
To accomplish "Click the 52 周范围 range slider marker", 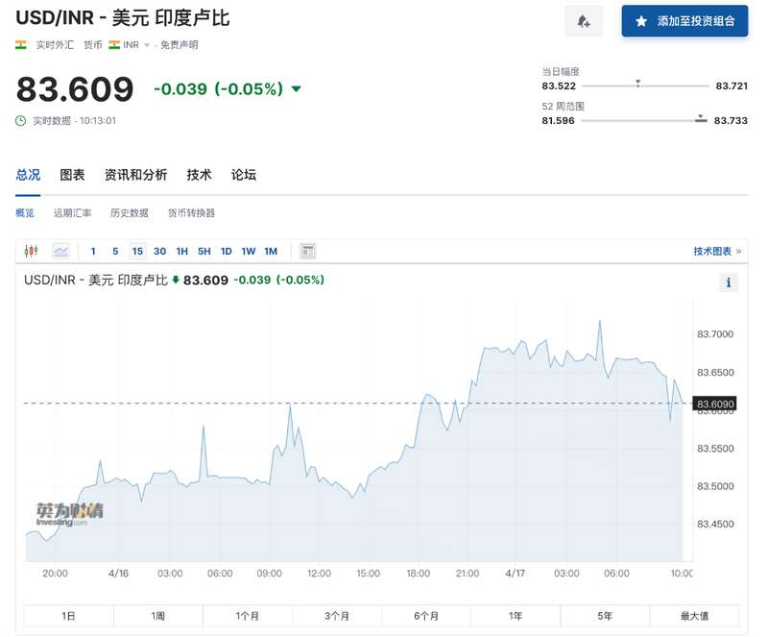I will click(701, 118).
